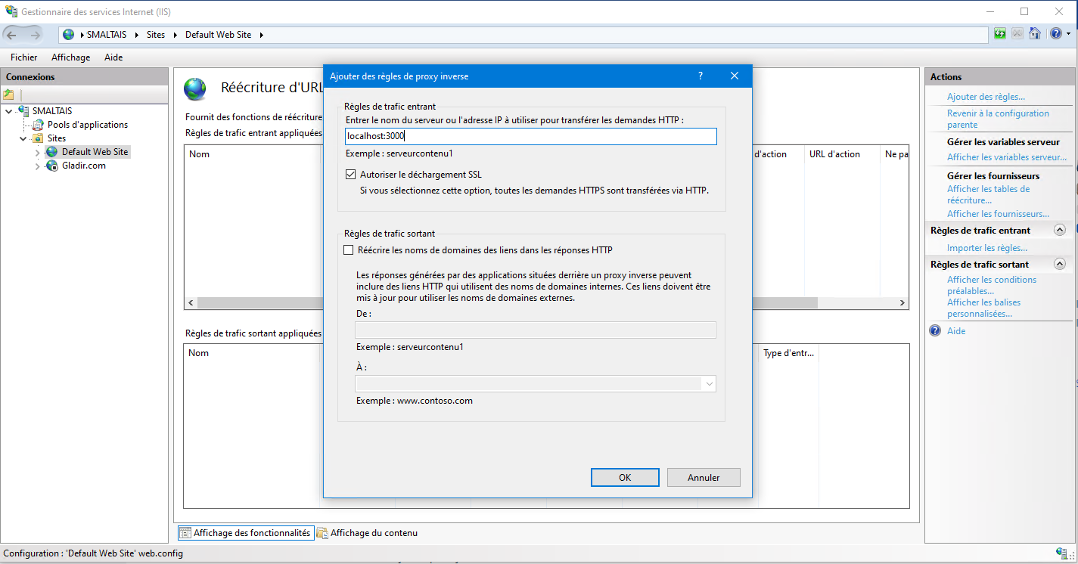
Task: Uncheck Autoriser le déchargement SSL
Action: [350, 175]
